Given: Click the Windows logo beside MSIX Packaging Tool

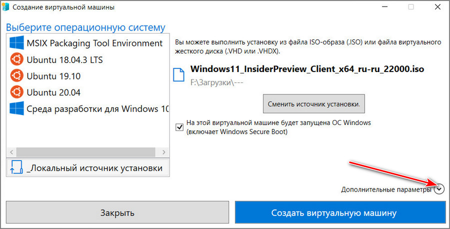Looking at the screenshot, I should point(16,43).
